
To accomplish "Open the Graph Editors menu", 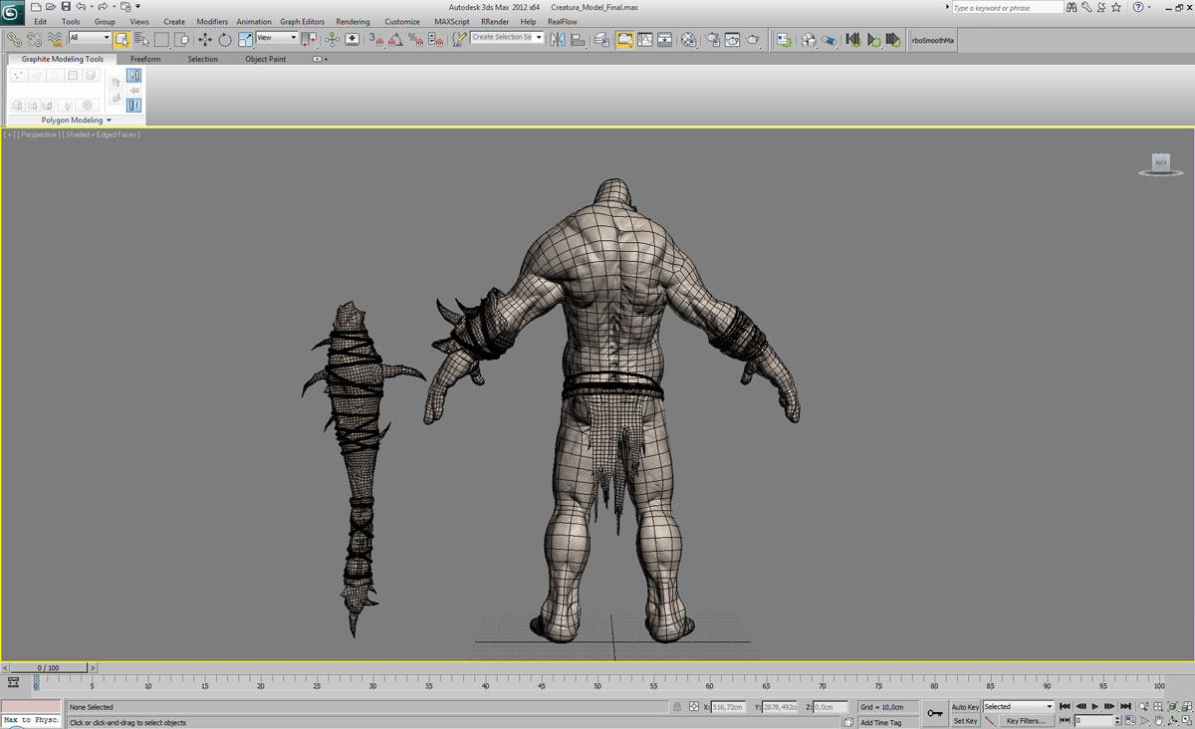I will click(302, 22).
